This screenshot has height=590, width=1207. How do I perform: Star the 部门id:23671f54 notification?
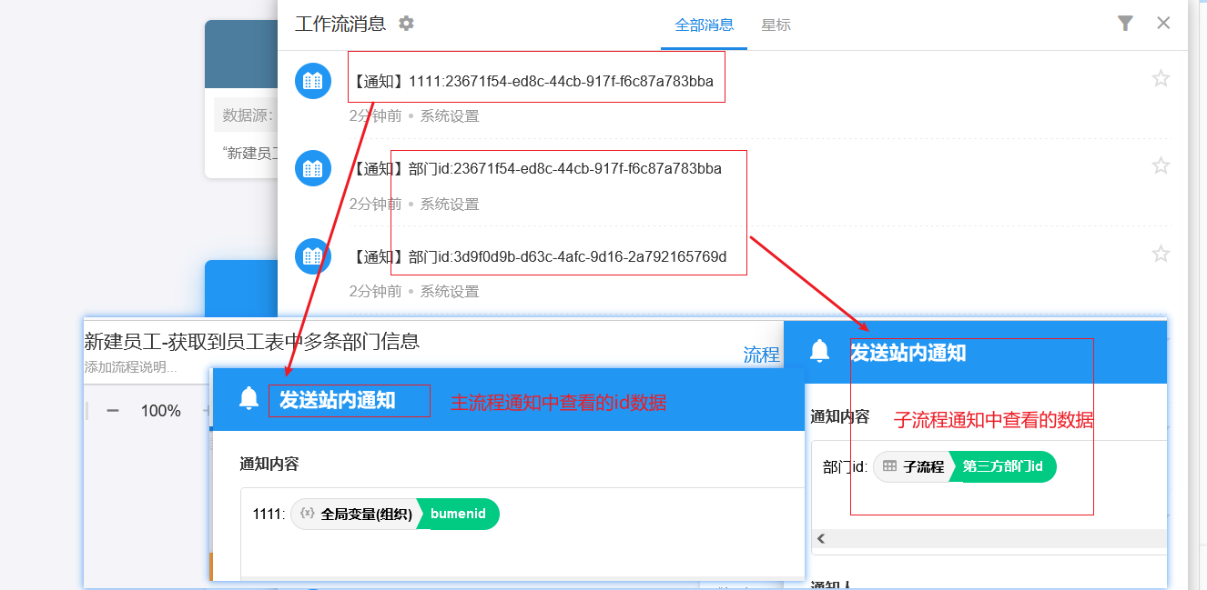click(1161, 165)
